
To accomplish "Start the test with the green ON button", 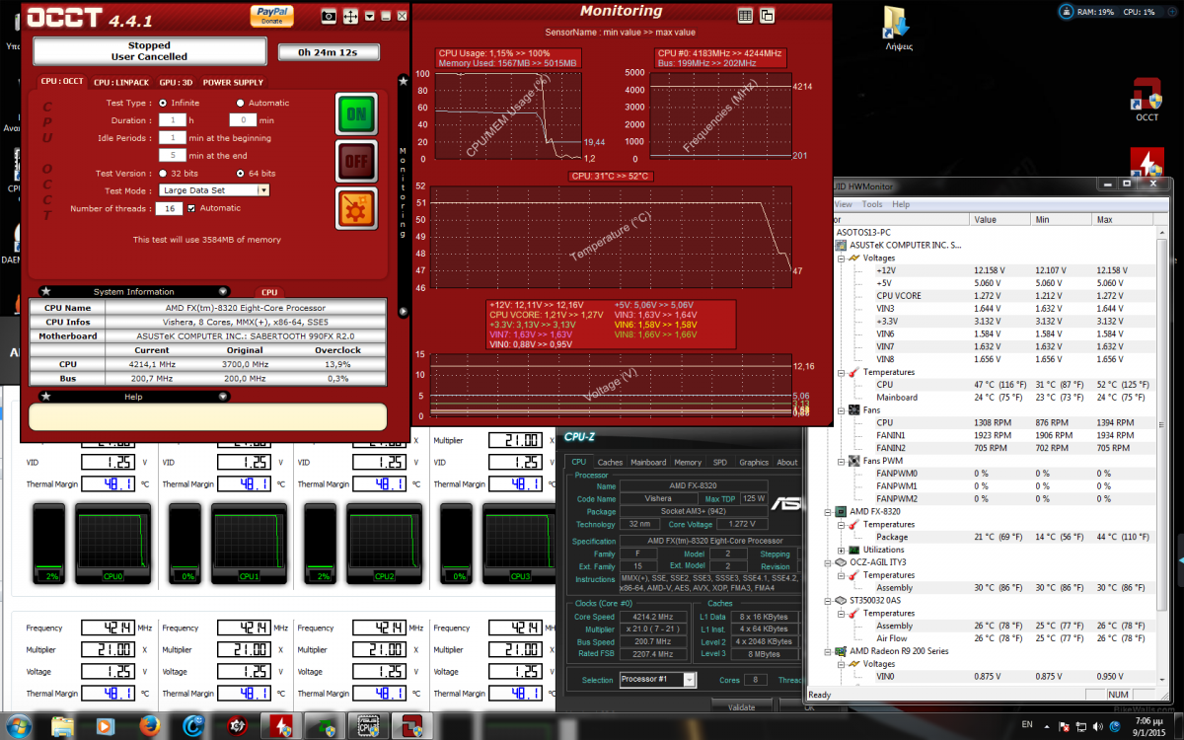I will coord(356,114).
